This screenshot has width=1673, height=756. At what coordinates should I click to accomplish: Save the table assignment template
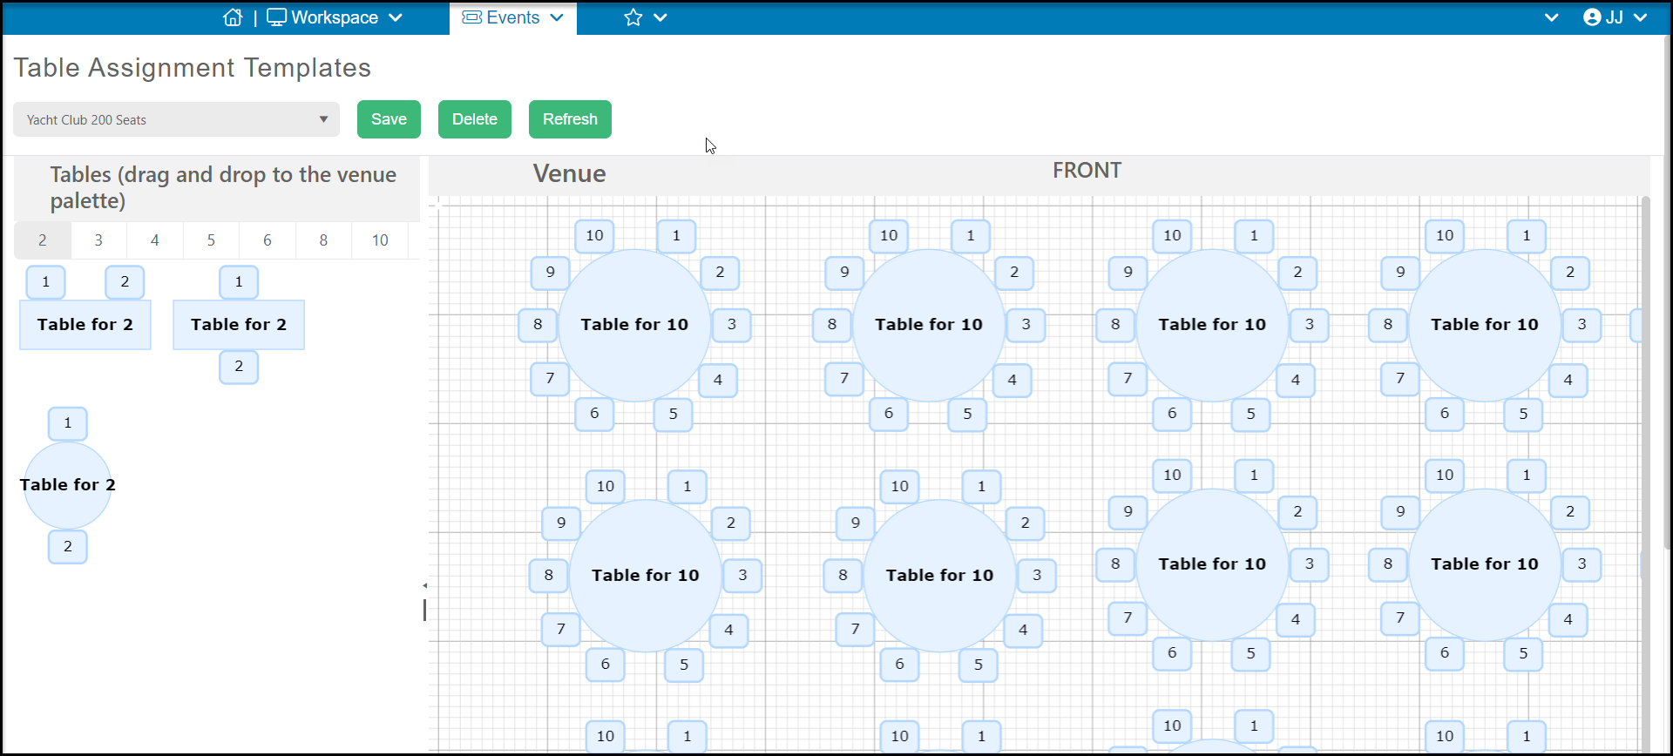coord(389,119)
